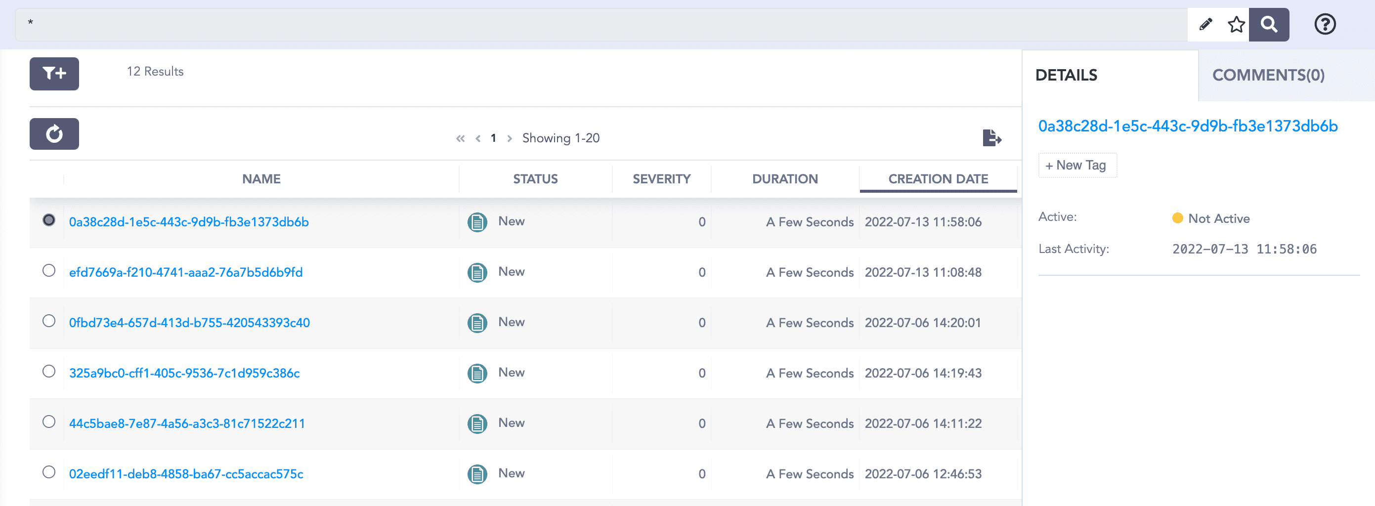Click the + New Tag button
The width and height of the screenshot is (1375, 506).
(1076, 166)
